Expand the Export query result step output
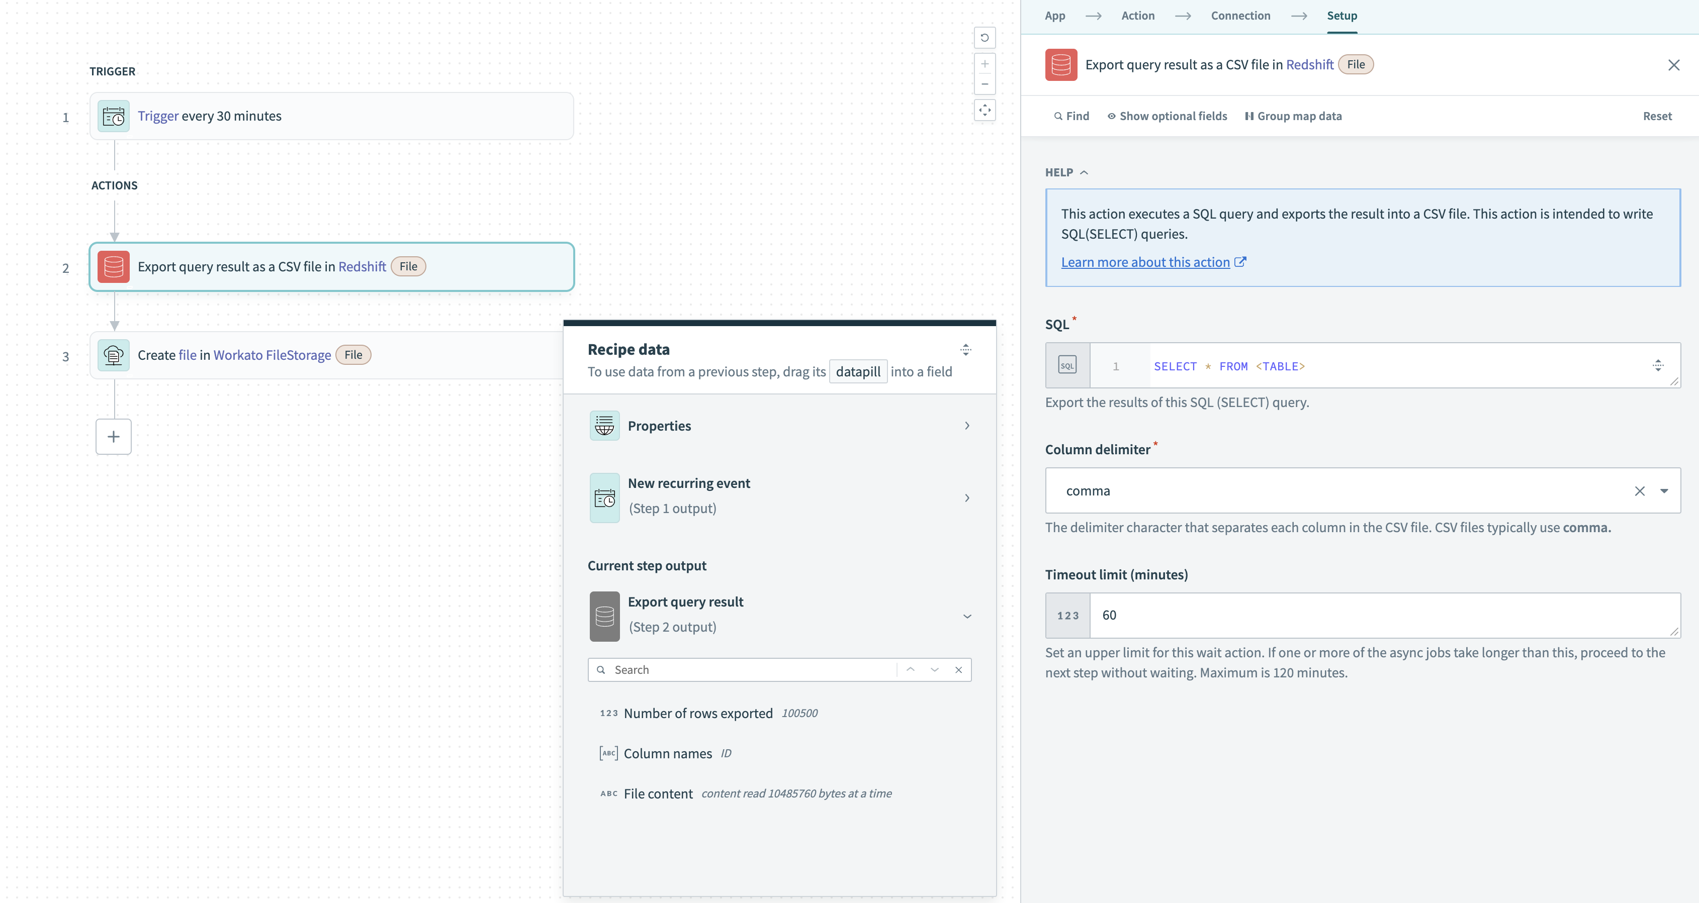1699x903 pixels. tap(966, 616)
